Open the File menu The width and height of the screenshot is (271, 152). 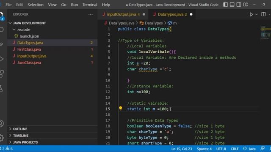pos(8,5)
